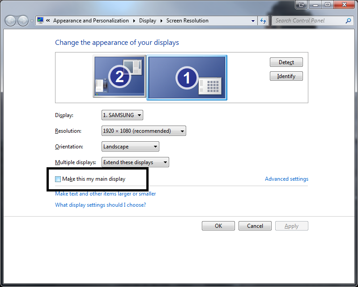
Task: Open the Display breadcrumb entry
Action: 147,20
